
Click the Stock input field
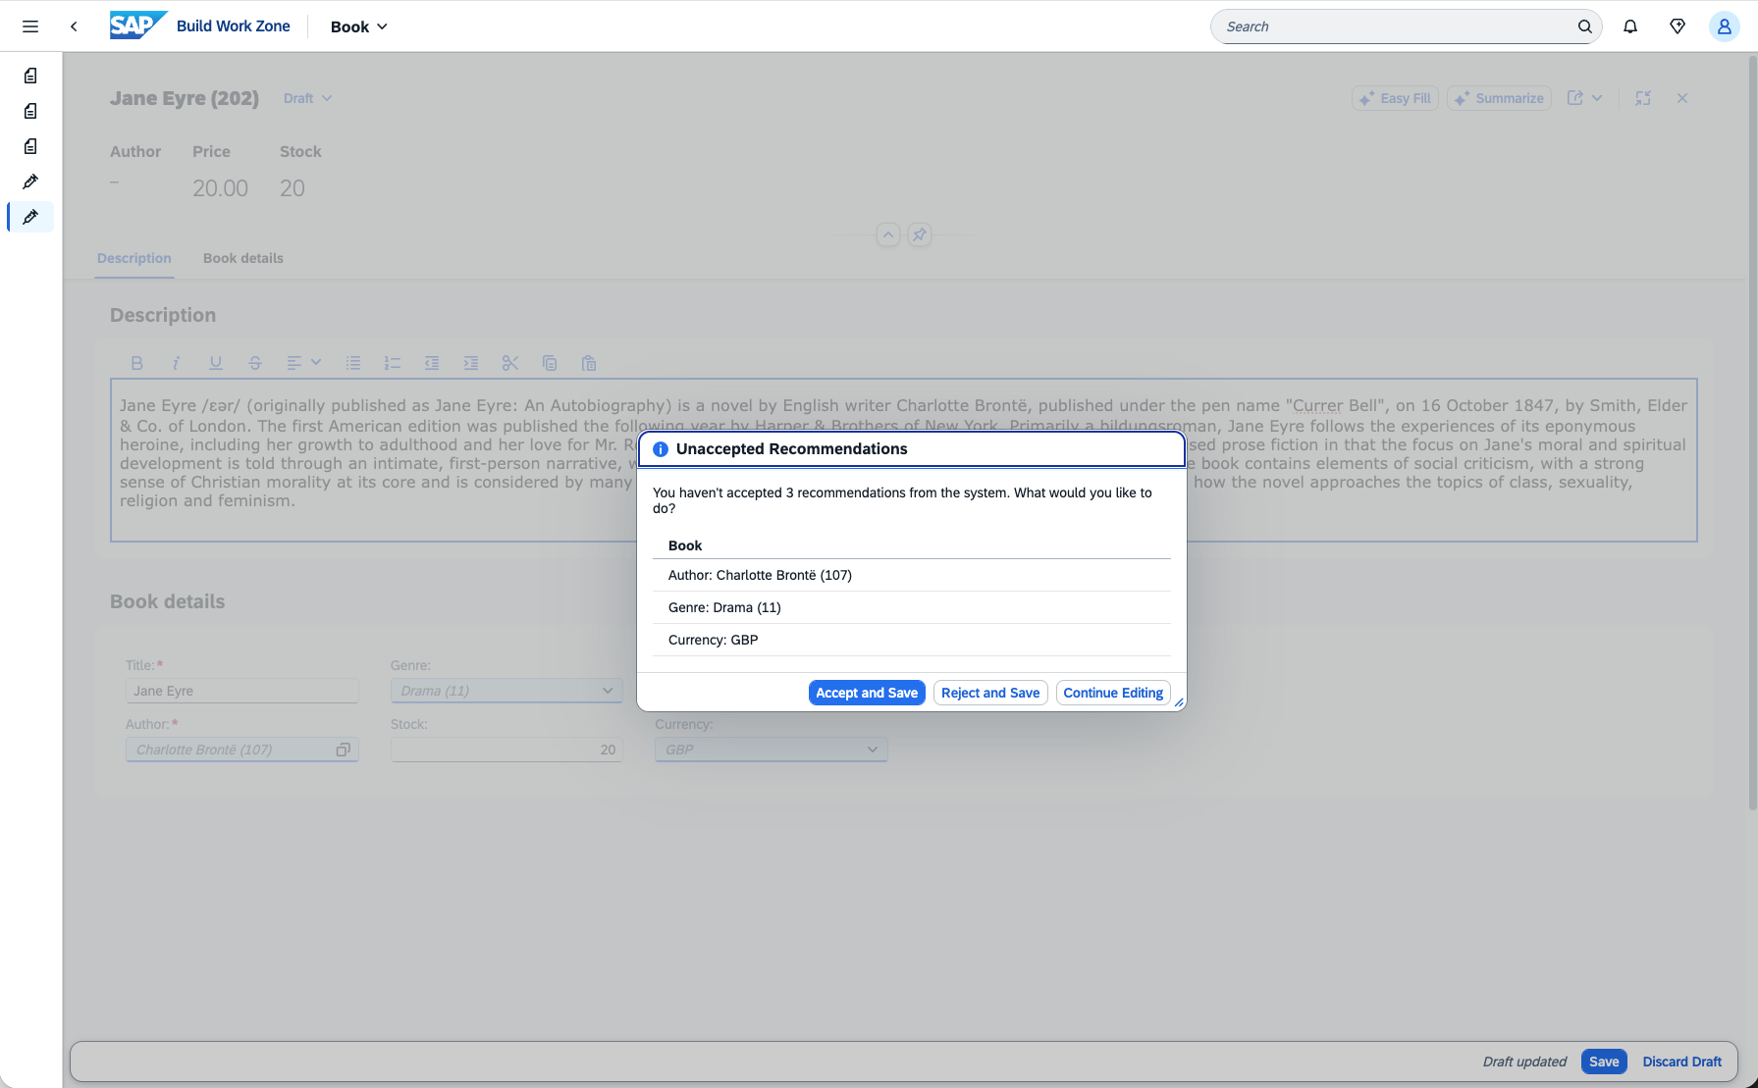(506, 750)
